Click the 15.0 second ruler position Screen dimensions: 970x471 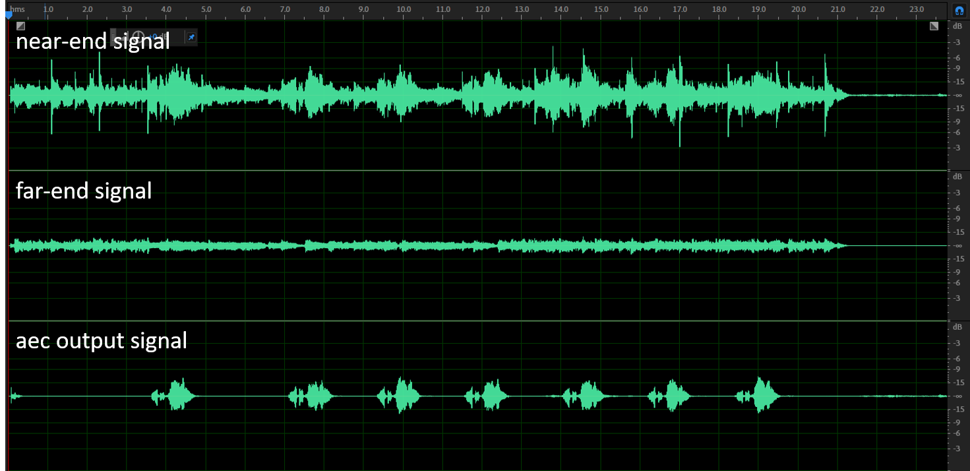point(601,10)
